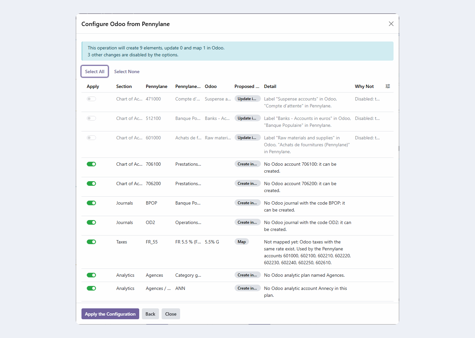475x338 pixels.
Task: Click 'Raw materi...' Odoo cell
Action: click(x=218, y=138)
